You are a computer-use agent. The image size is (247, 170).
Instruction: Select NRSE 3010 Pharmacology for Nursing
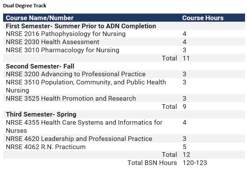(62, 50)
